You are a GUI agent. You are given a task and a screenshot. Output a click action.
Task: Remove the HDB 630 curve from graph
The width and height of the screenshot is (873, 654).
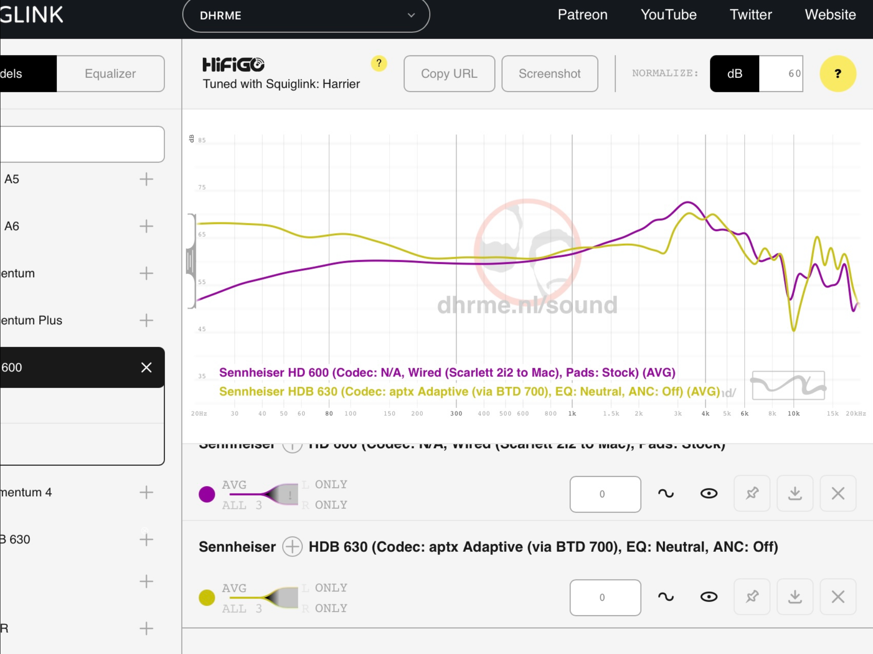[838, 597]
